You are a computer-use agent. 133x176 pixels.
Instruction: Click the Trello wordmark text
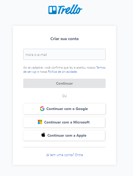70,9
